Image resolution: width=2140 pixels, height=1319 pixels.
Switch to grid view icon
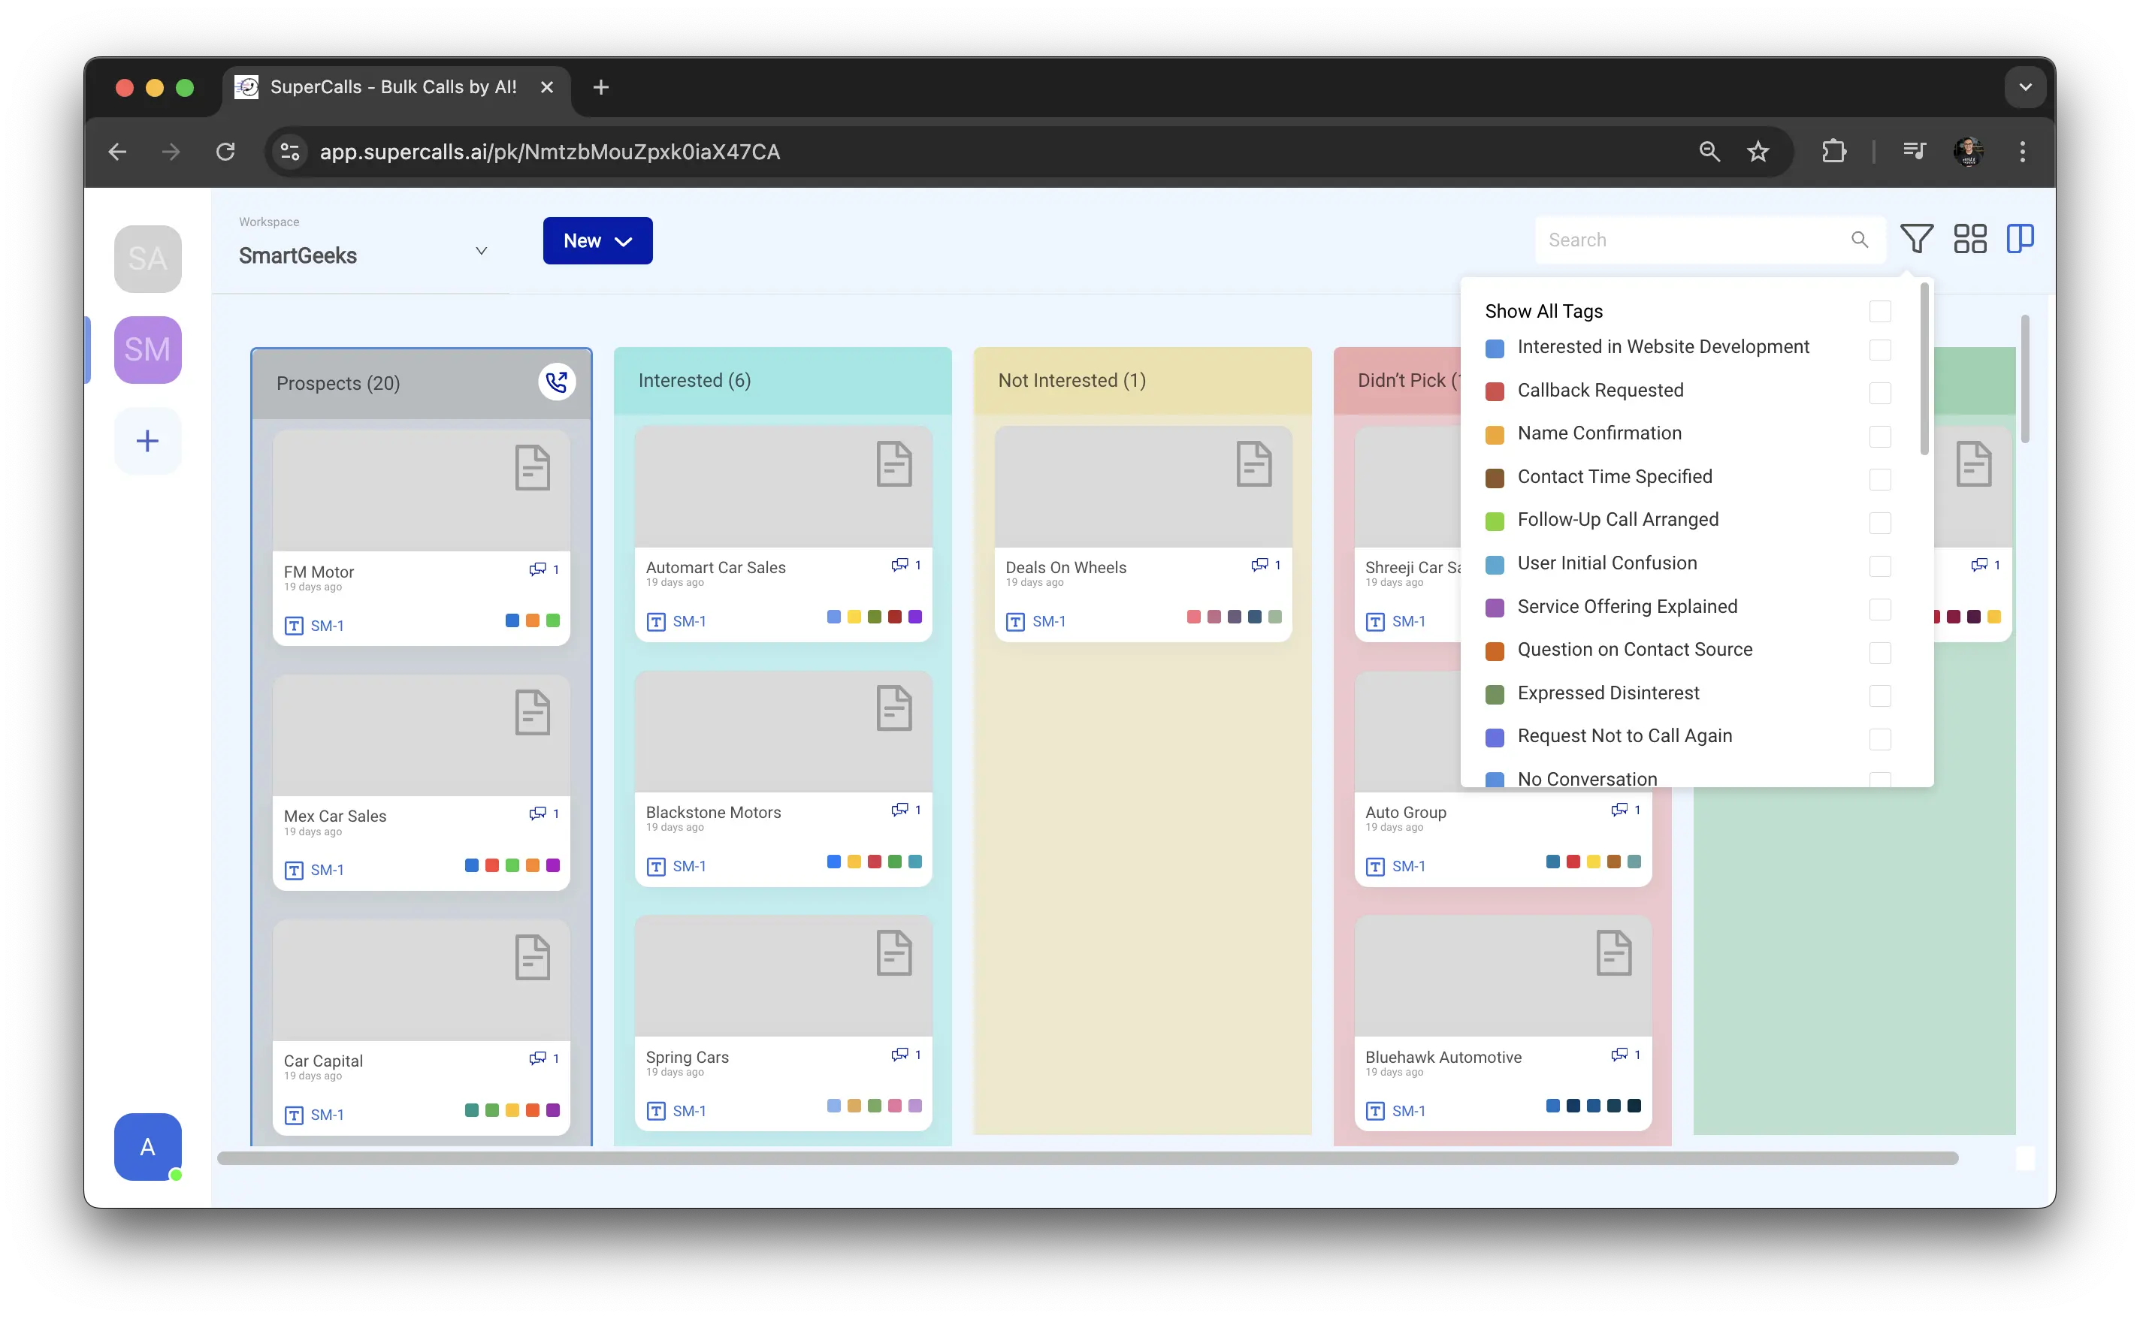(x=1969, y=239)
